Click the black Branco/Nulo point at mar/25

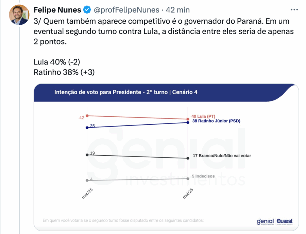(87, 155)
